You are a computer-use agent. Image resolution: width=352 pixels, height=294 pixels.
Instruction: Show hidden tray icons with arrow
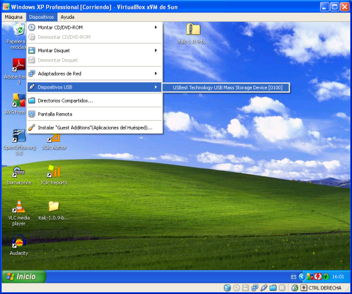[x=302, y=276]
